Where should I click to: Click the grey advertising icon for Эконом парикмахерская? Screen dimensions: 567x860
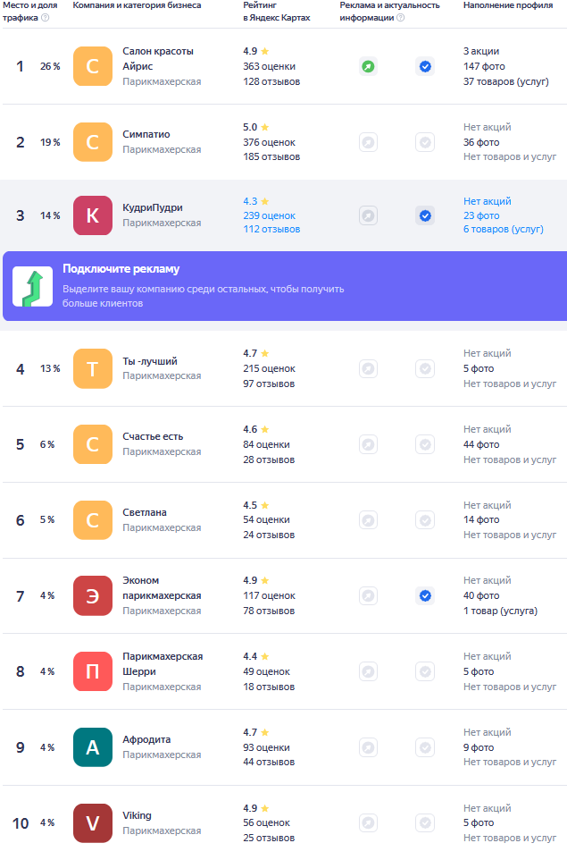[x=368, y=595]
